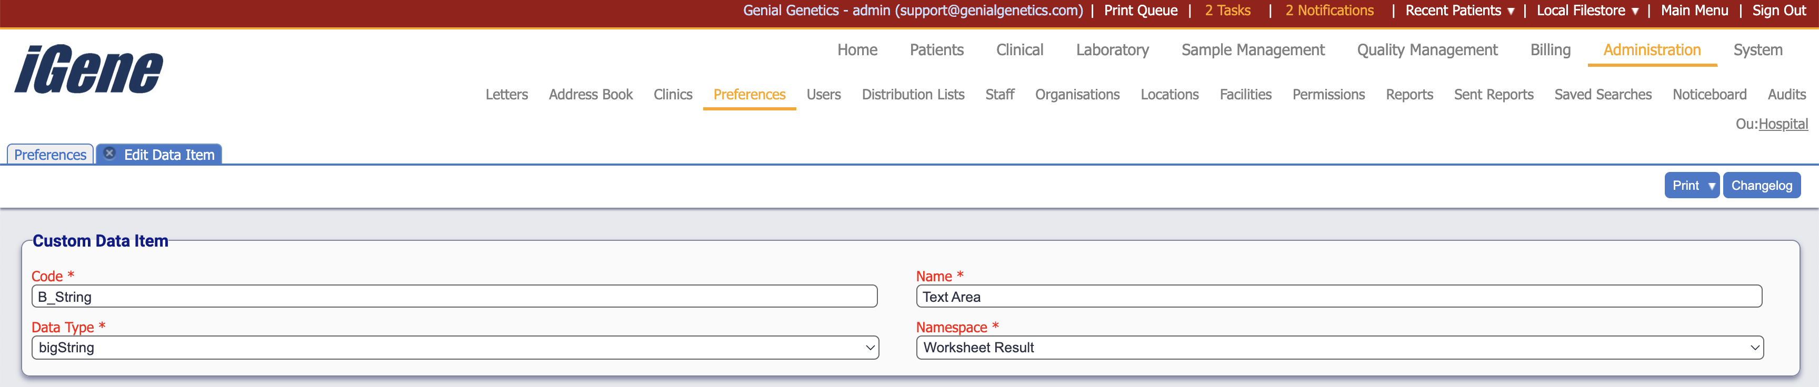Screen dimensions: 1819x387
Task: Click the Hospital organisation link
Action: click(x=1782, y=124)
